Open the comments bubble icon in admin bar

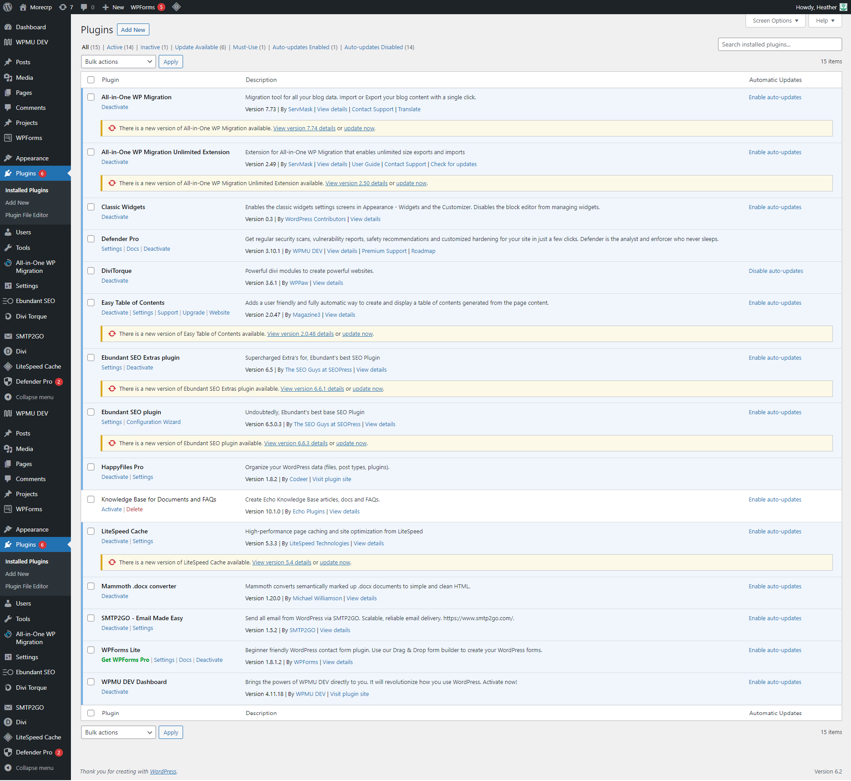click(x=84, y=7)
